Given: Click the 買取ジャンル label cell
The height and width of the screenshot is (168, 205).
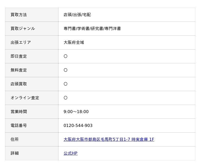Looking at the screenshot, I should click(x=23, y=28).
